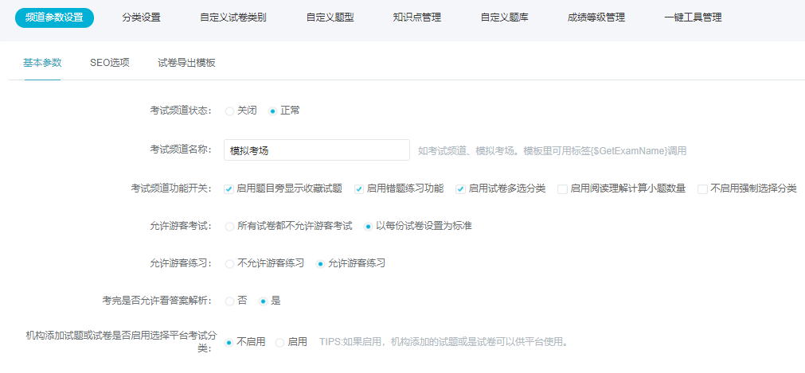Enable 启用阅读理解计算小题数量 checkbox
Image resolution: width=805 pixels, height=373 pixels.
pos(562,189)
